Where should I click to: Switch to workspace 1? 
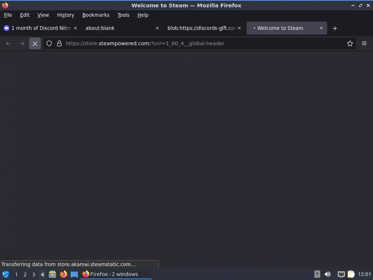click(x=16, y=275)
